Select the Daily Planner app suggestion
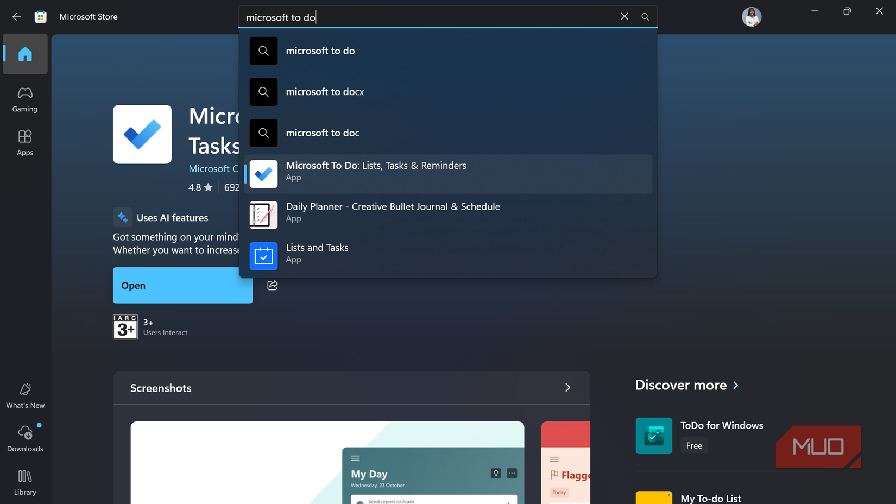This screenshot has width=896, height=504. [393, 212]
